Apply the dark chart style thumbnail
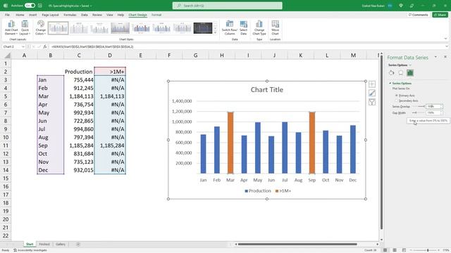This screenshot has height=253, width=451. pos(203,28)
